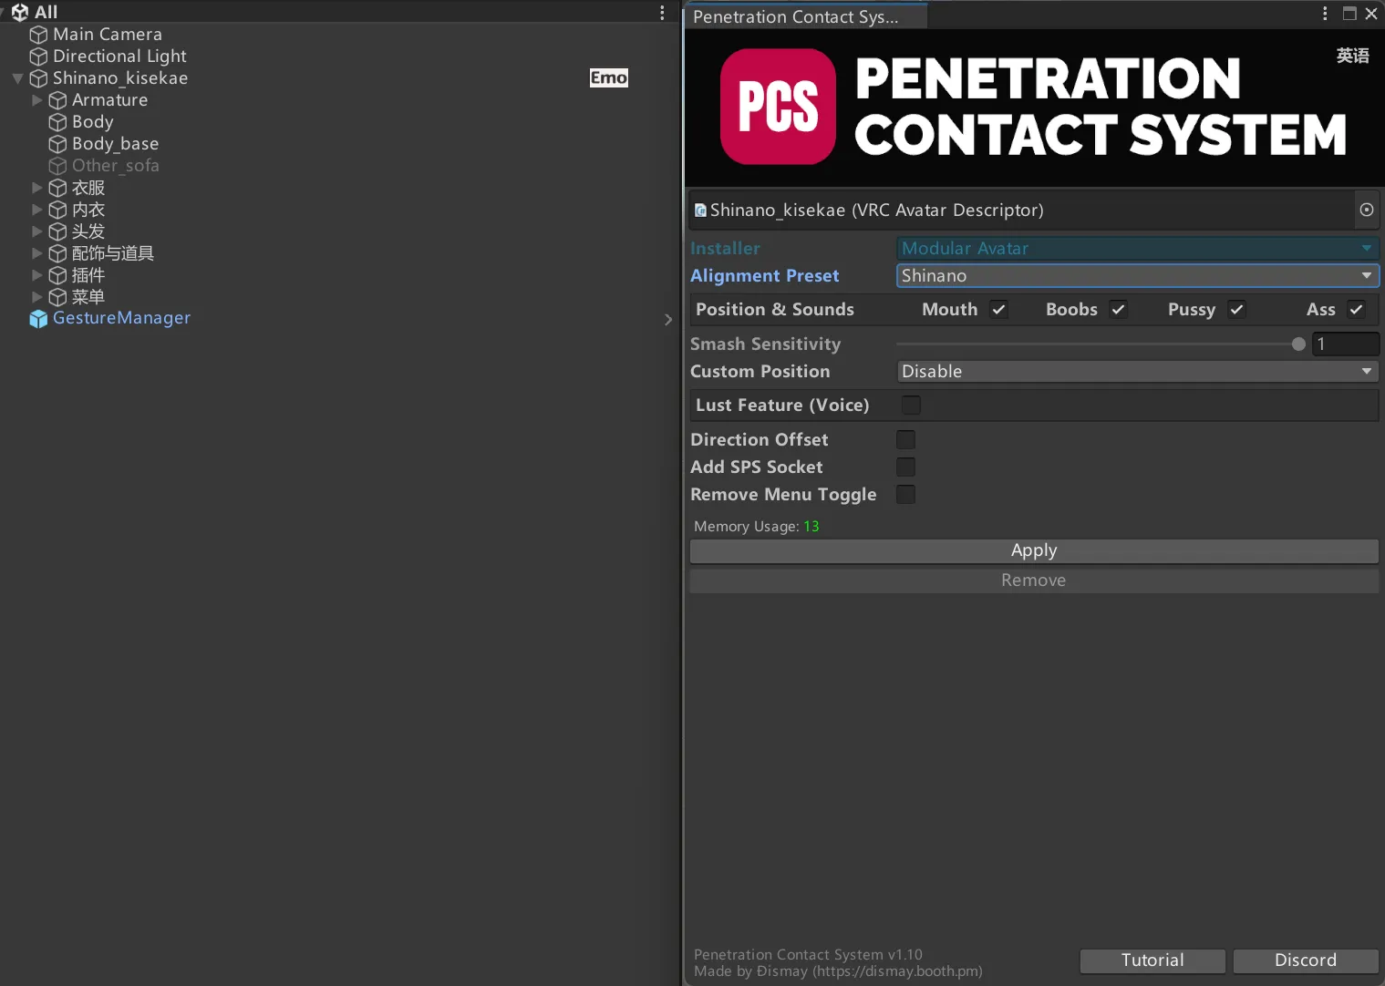1385x986 pixels.
Task: Expand the 插件 tree node
Action: [37, 275]
